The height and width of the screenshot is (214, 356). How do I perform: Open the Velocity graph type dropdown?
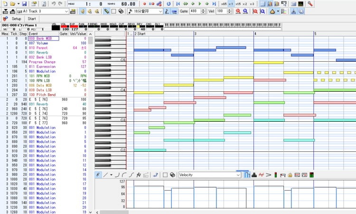coord(238,175)
